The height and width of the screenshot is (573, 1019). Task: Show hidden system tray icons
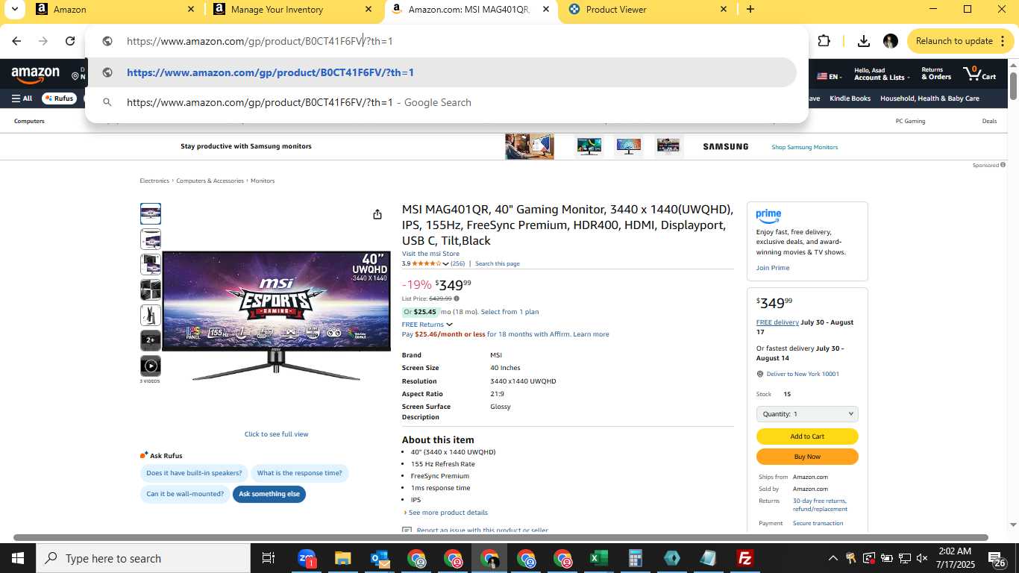point(833,558)
